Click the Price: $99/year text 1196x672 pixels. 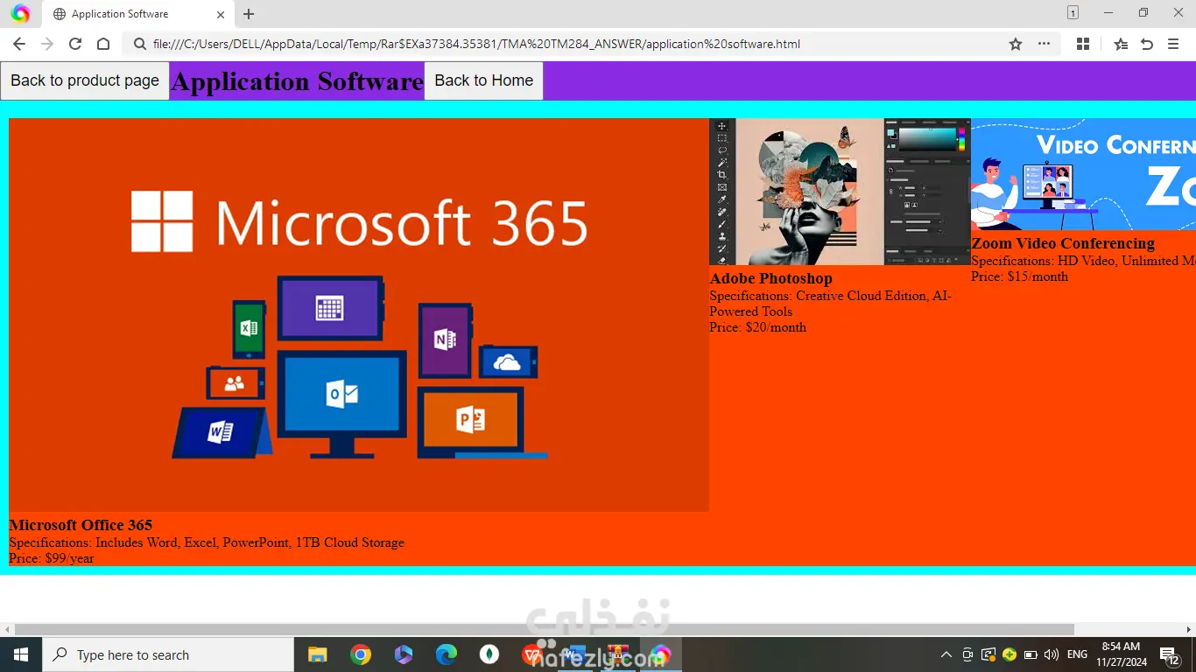coord(51,558)
